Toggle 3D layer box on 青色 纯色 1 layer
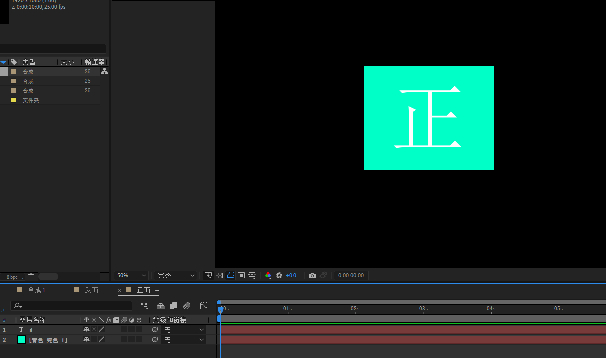 coord(139,340)
